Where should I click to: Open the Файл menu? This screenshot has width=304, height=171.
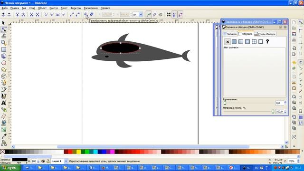4,8
